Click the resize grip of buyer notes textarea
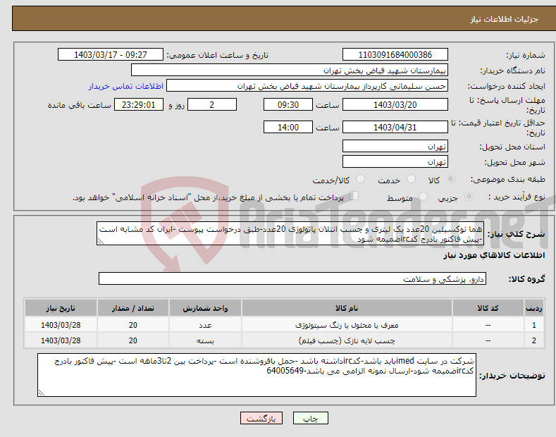556x437 pixels. point(42,393)
